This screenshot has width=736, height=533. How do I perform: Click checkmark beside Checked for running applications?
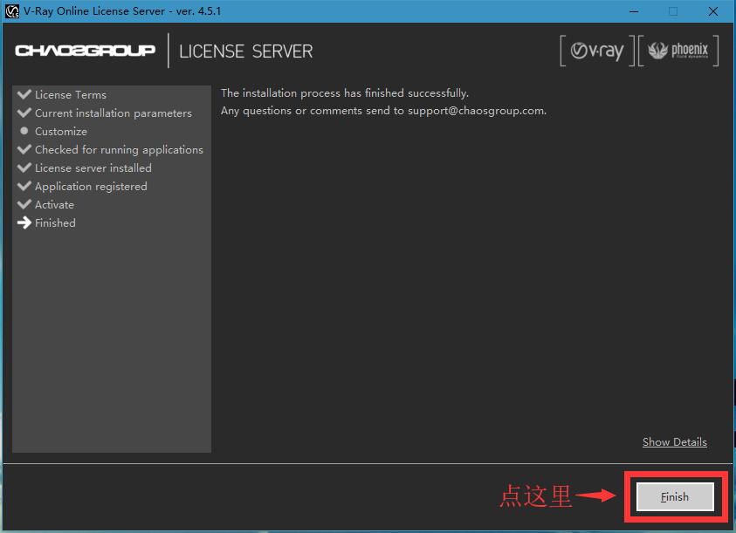click(24, 148)
